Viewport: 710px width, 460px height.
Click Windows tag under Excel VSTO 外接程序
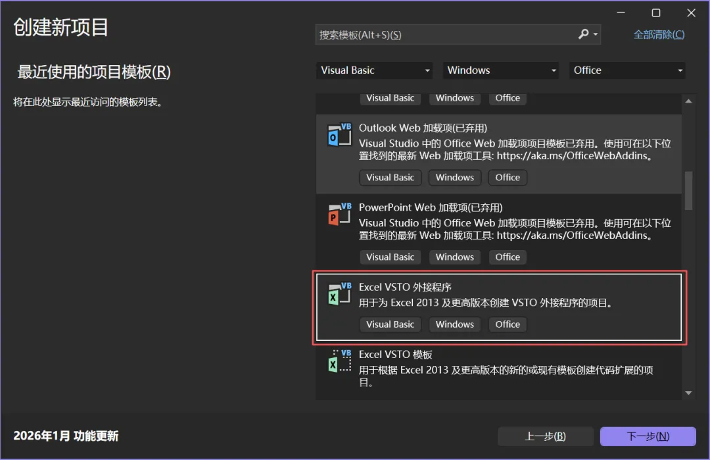[455, 324]
